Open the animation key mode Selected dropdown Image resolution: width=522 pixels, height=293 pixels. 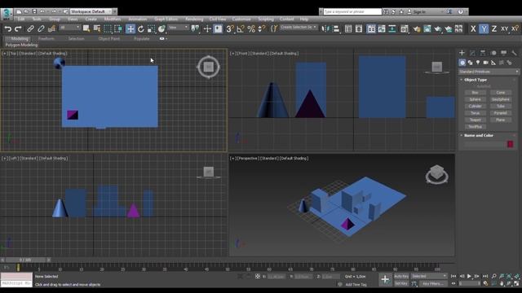(429, 276)
